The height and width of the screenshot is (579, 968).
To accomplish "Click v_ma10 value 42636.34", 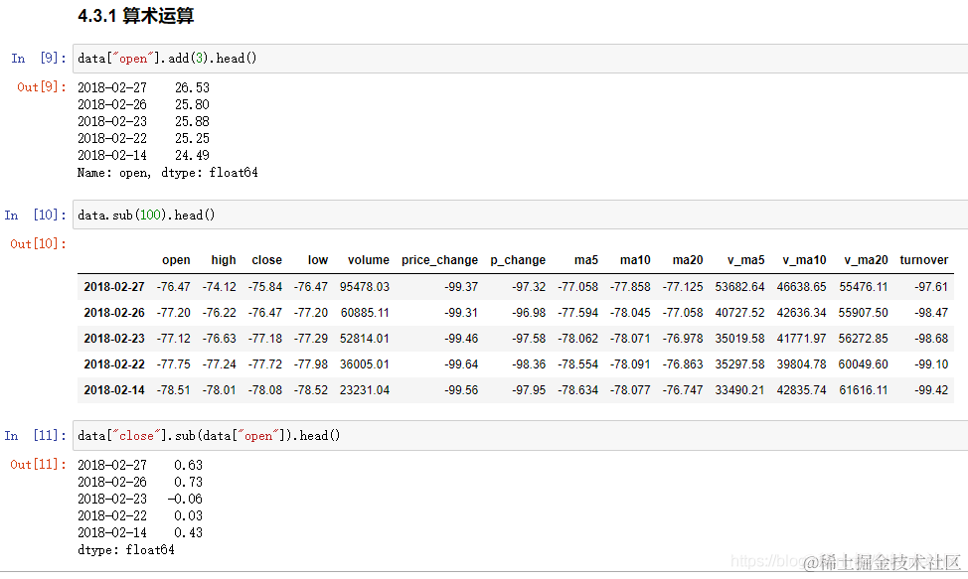I will click(x=801, y=313).
